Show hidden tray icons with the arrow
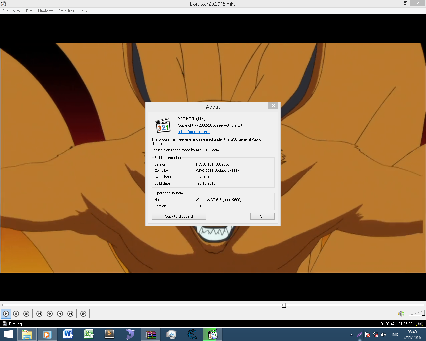426x341 pixels. tap(351, 335)
